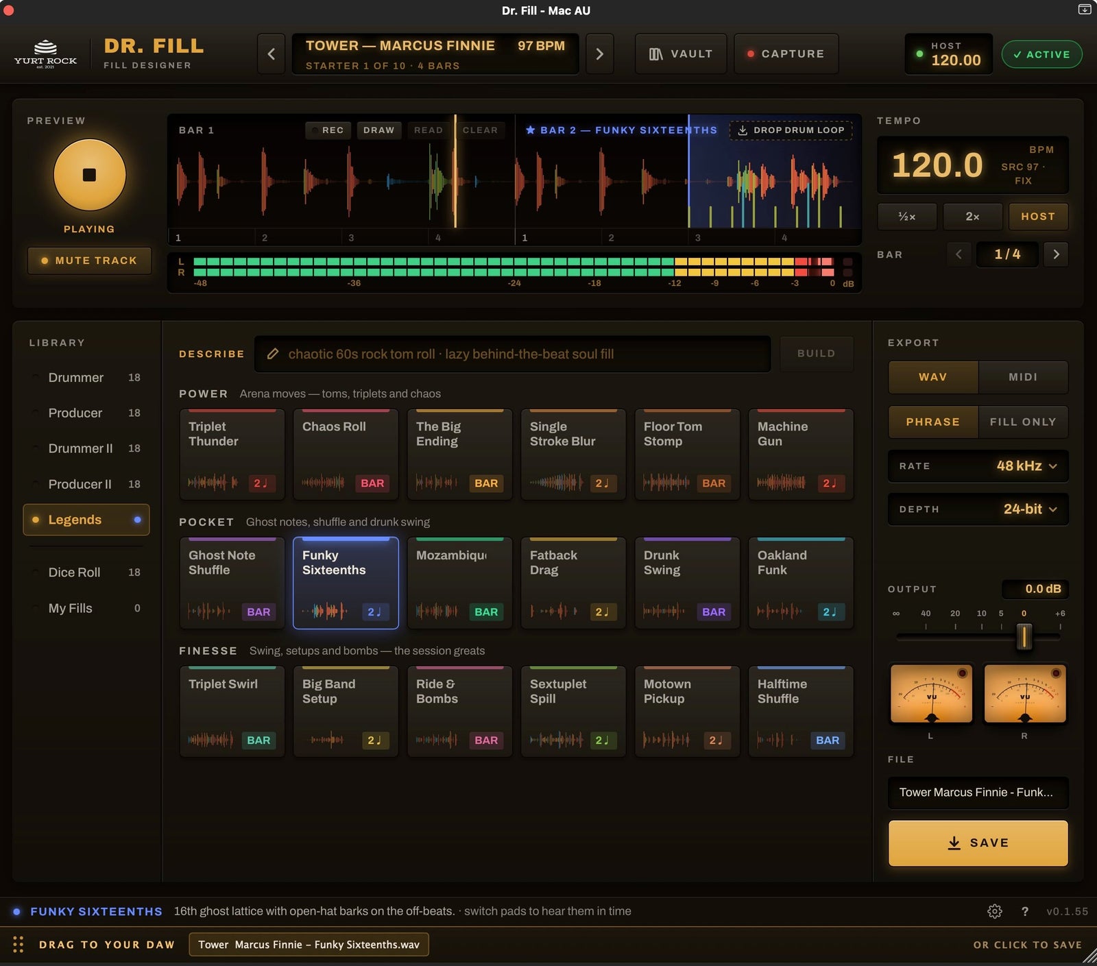The height and width of the screenshot is (966, 1097).
Task: Start Capture recording
Action: [786, 54]
